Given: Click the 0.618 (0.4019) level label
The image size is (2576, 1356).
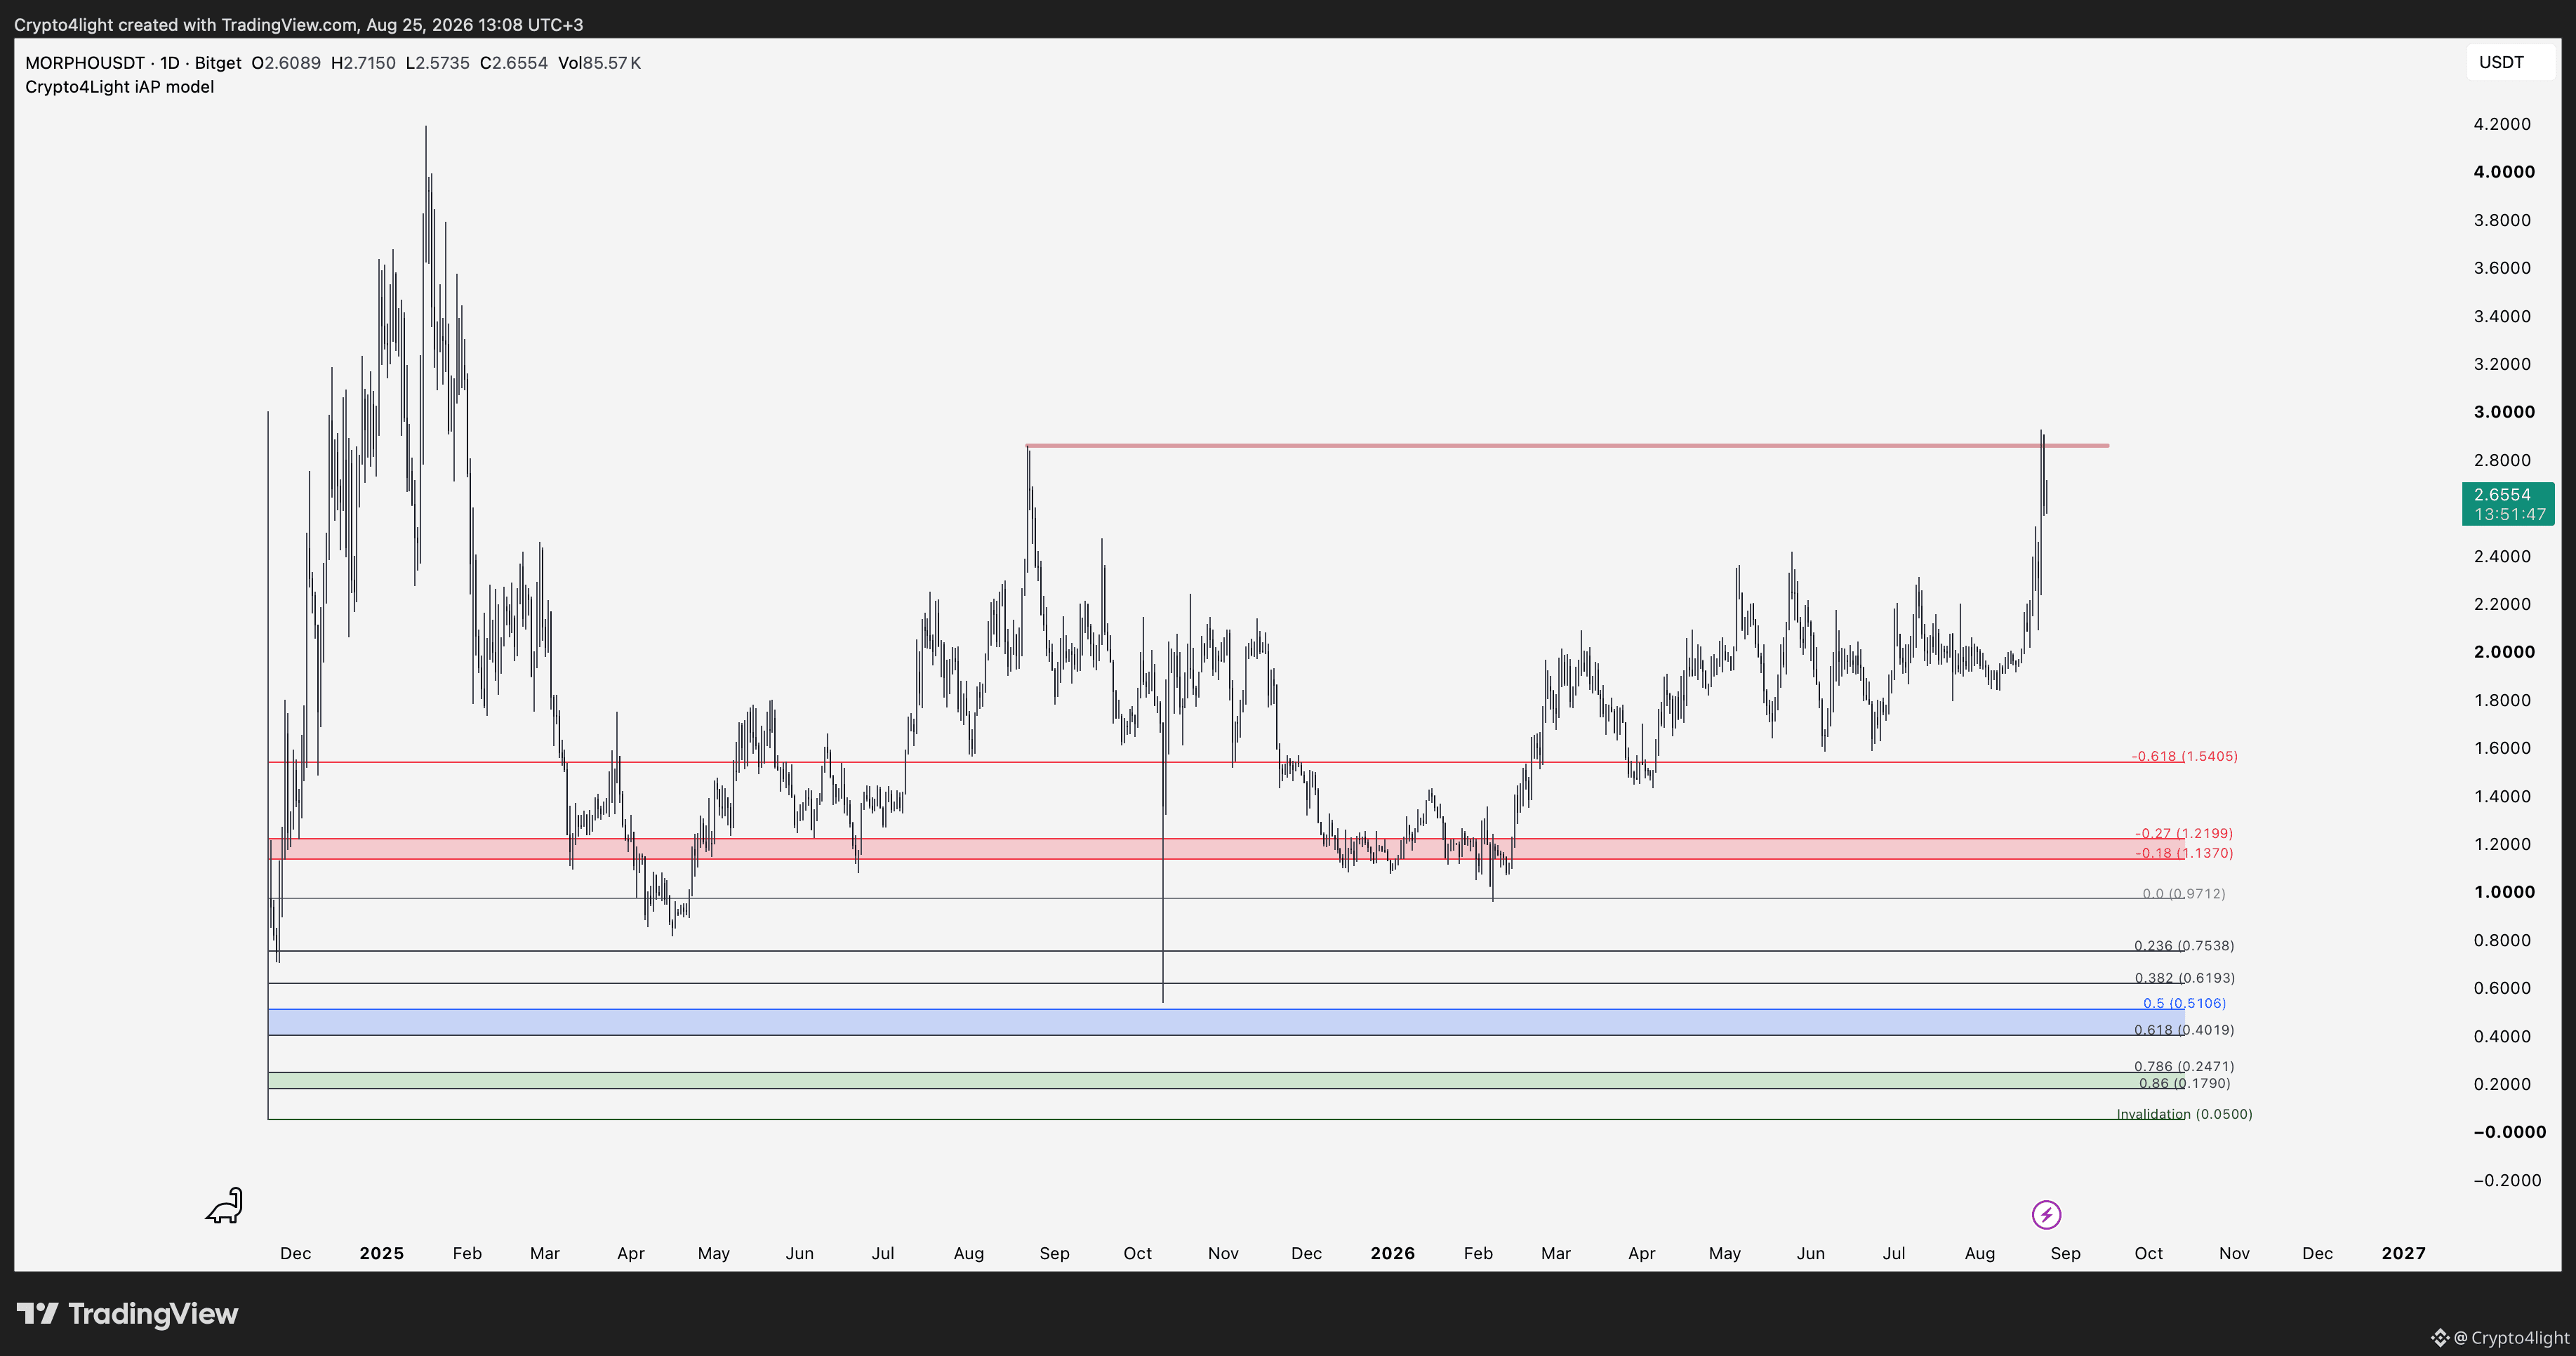Looking at the screenshot, I should click(2184, 1030).
